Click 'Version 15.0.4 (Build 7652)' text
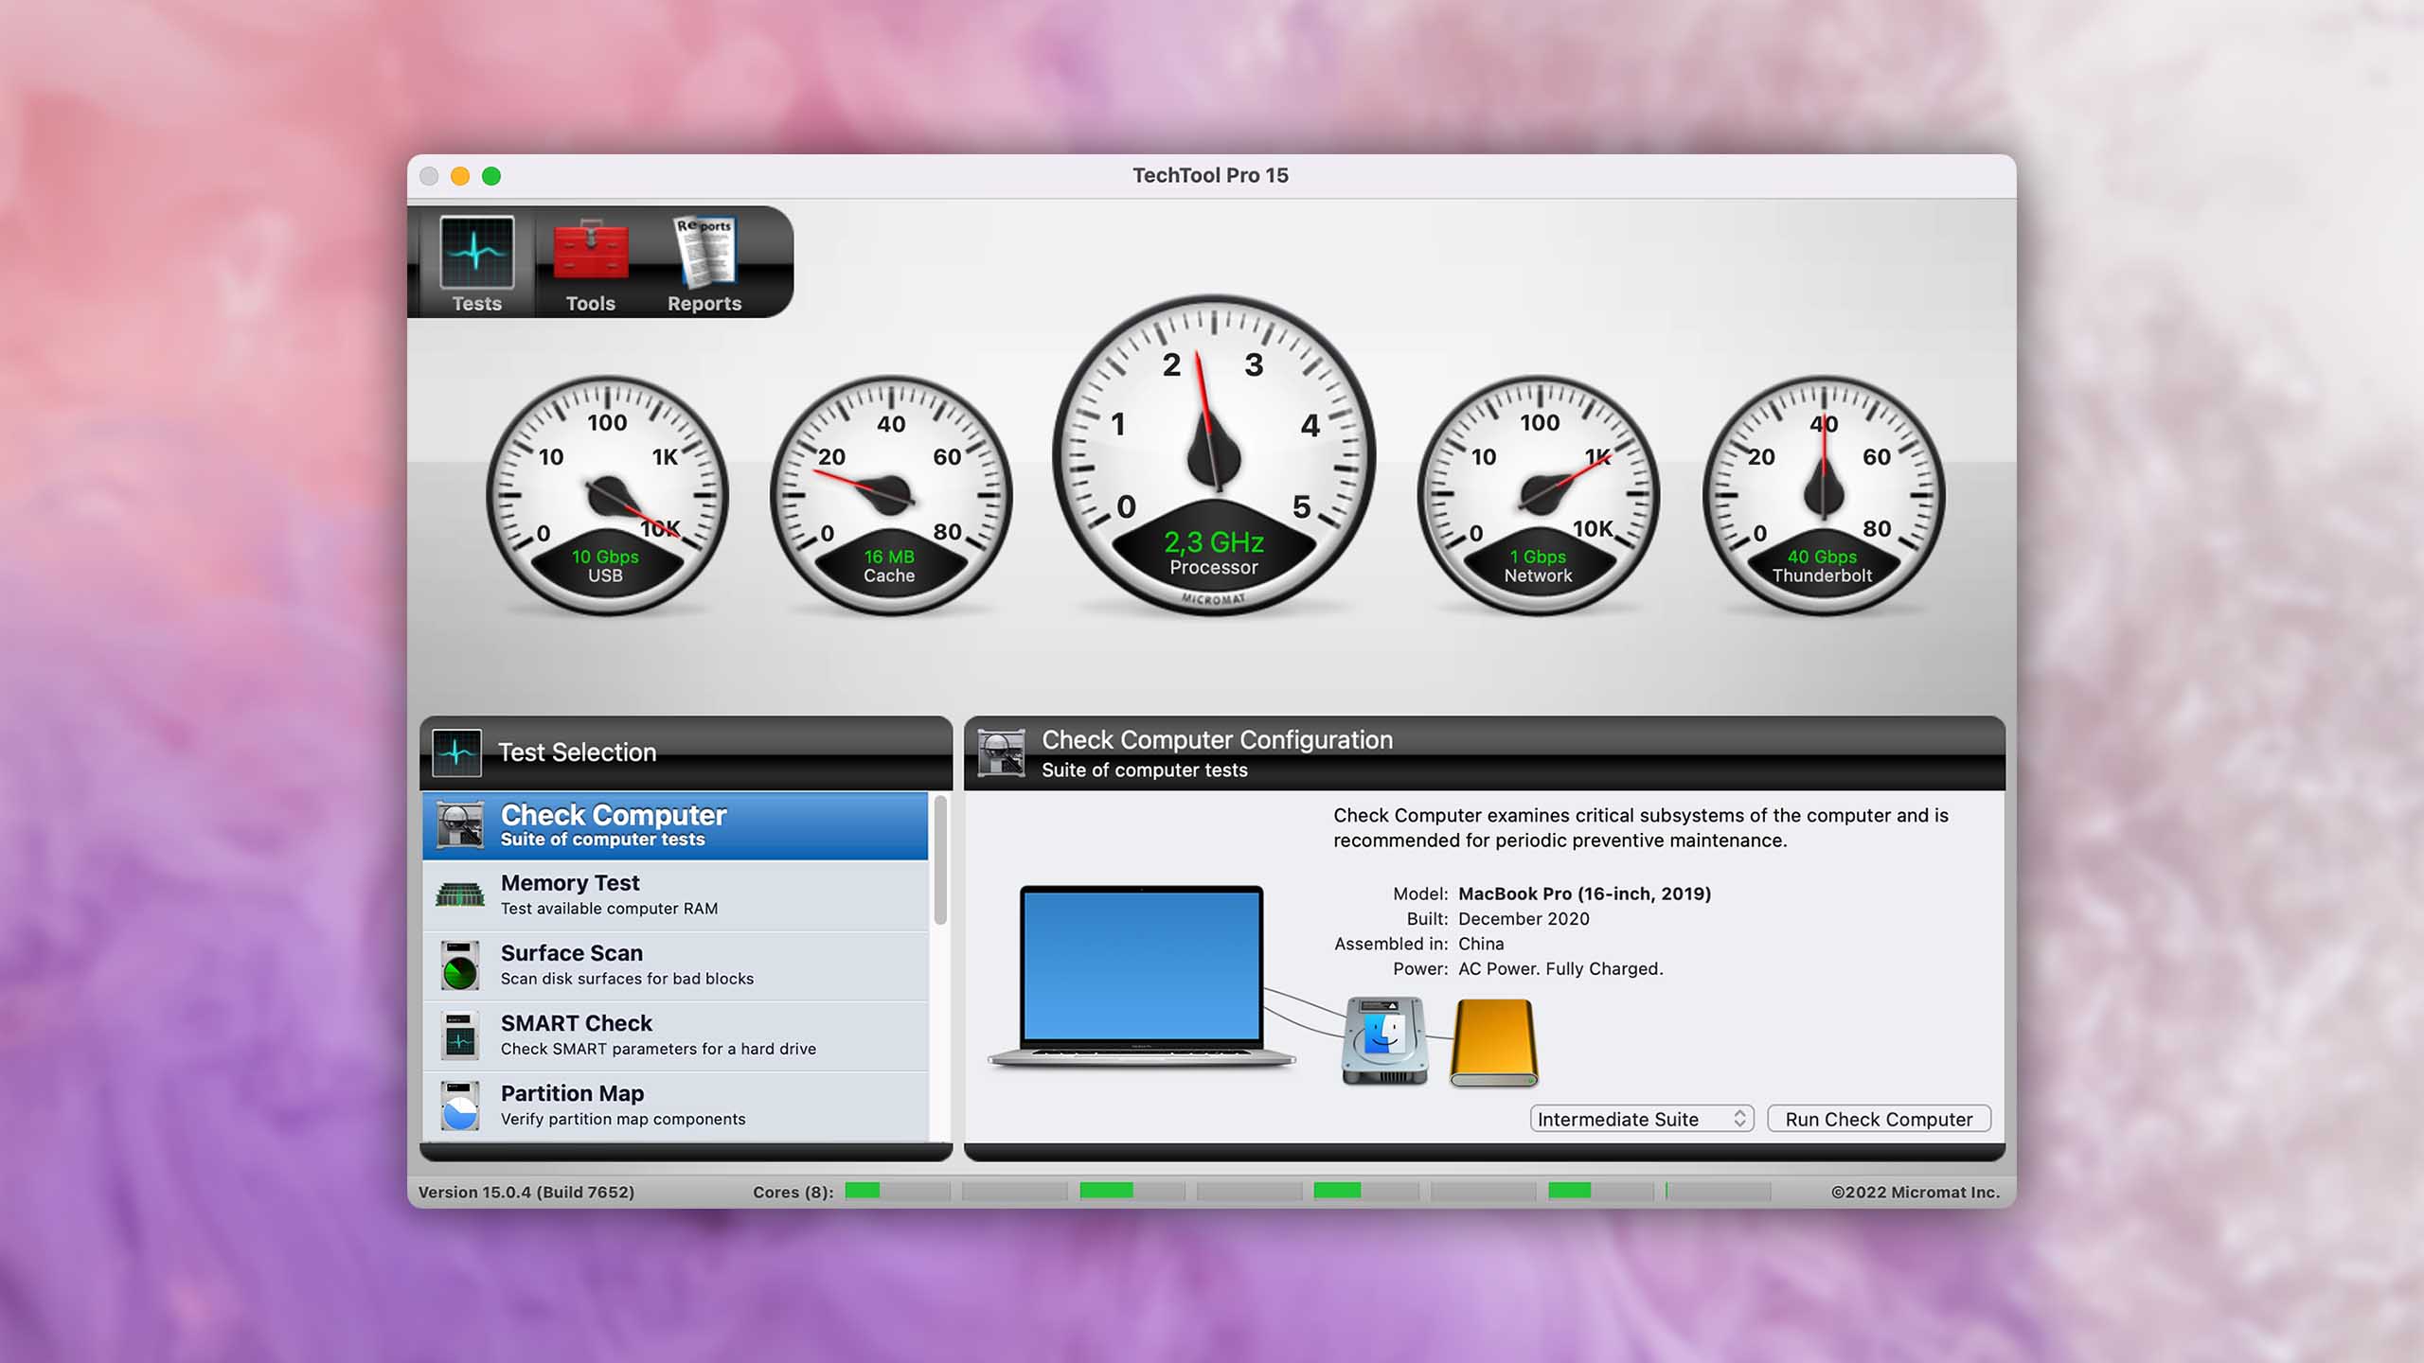Viewport: 2424px width, 1363px height. 526,1192
